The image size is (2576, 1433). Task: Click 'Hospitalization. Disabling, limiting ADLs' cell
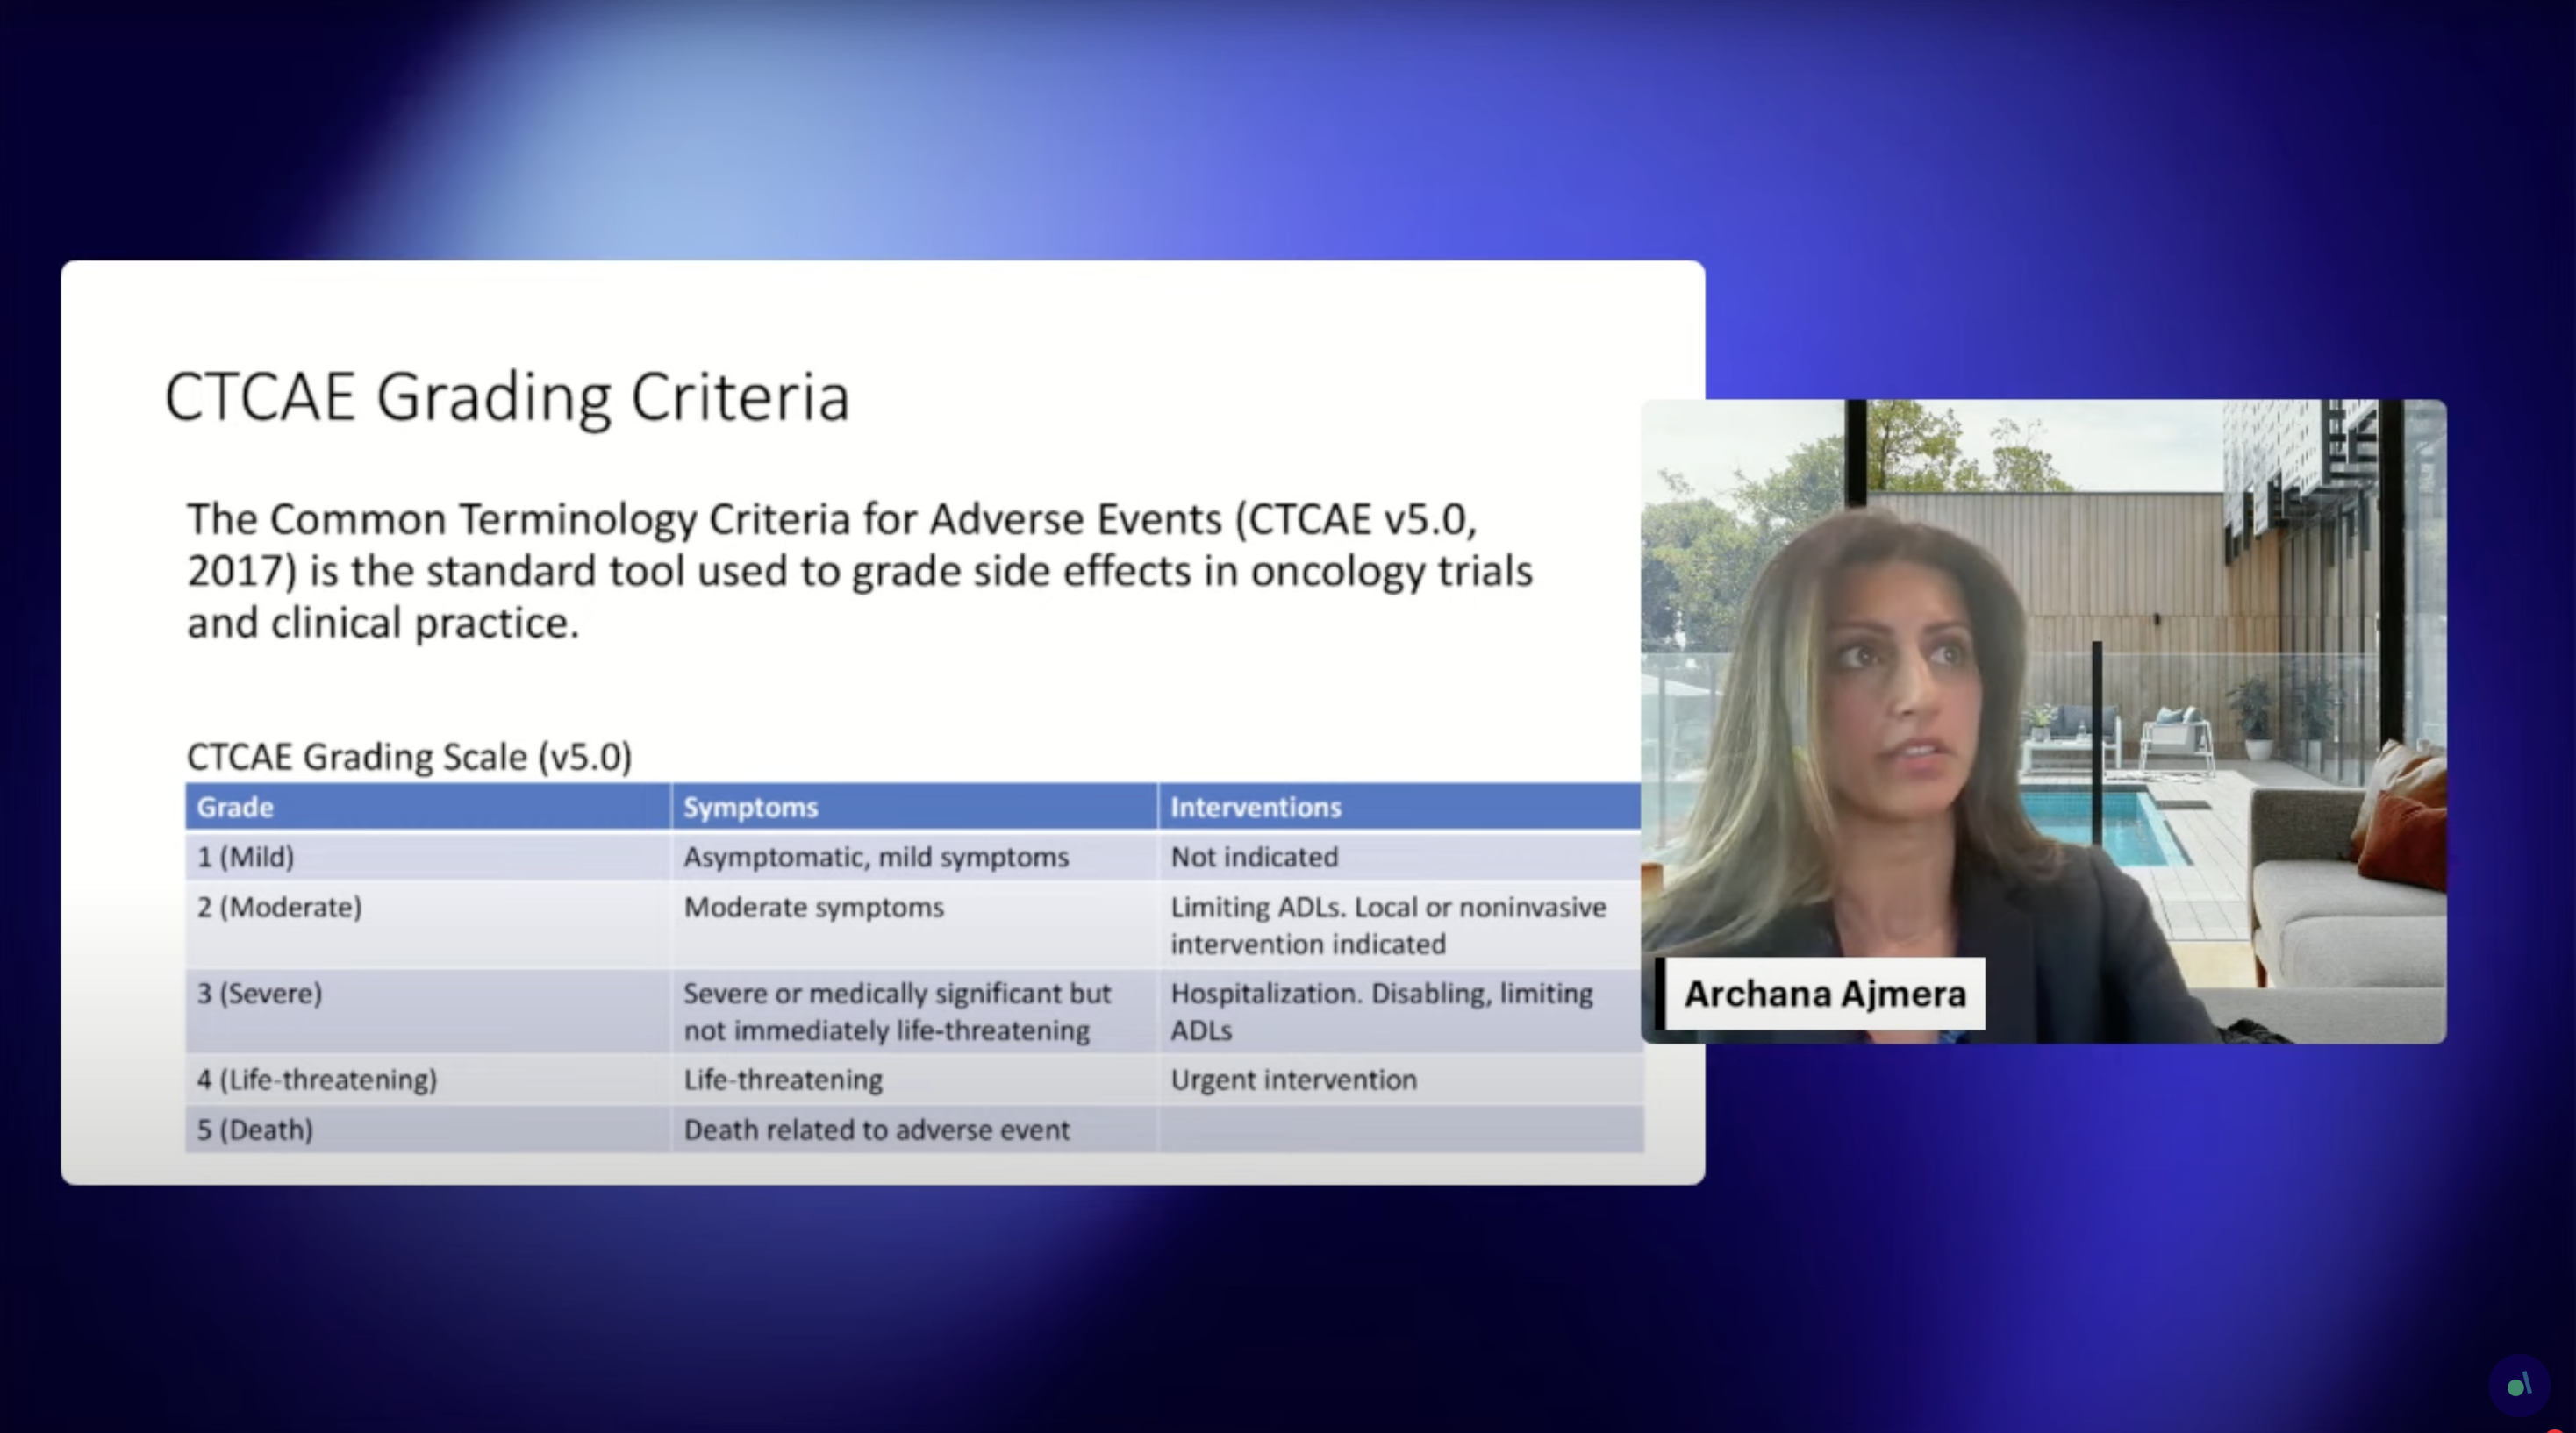[x=1400, y=1010]
